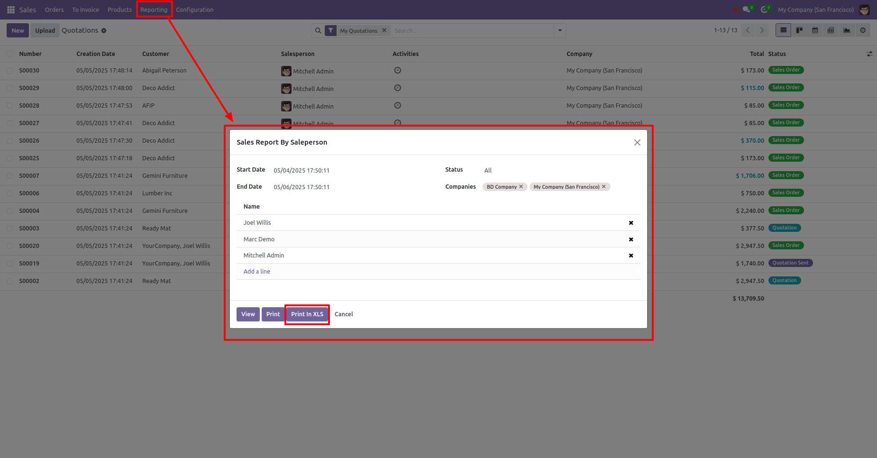The height and width of the screenshot is (458, 877).
Task: Open the Configuration menu
Action: [194, 9]
